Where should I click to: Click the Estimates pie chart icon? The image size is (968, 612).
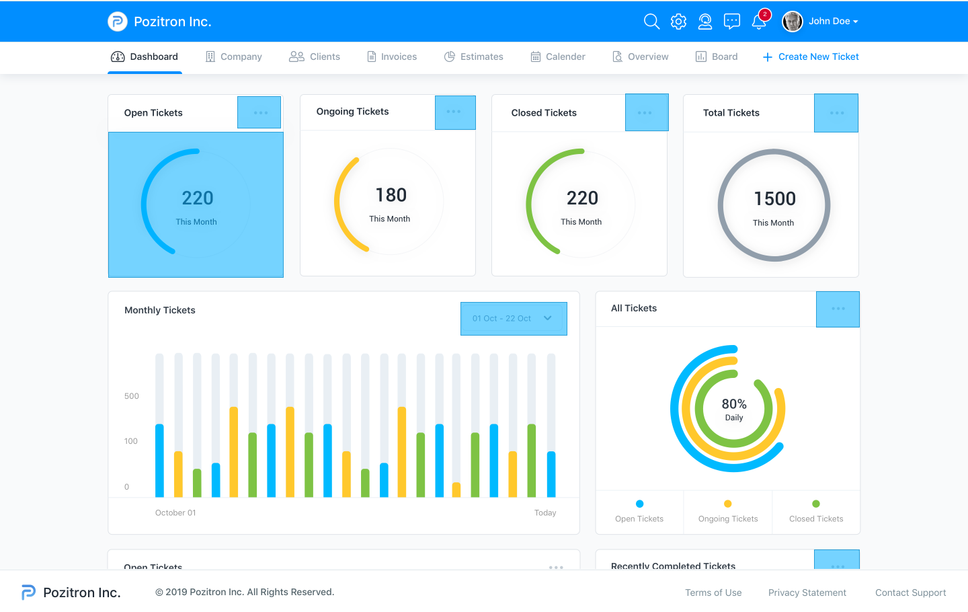coord(450,56)
